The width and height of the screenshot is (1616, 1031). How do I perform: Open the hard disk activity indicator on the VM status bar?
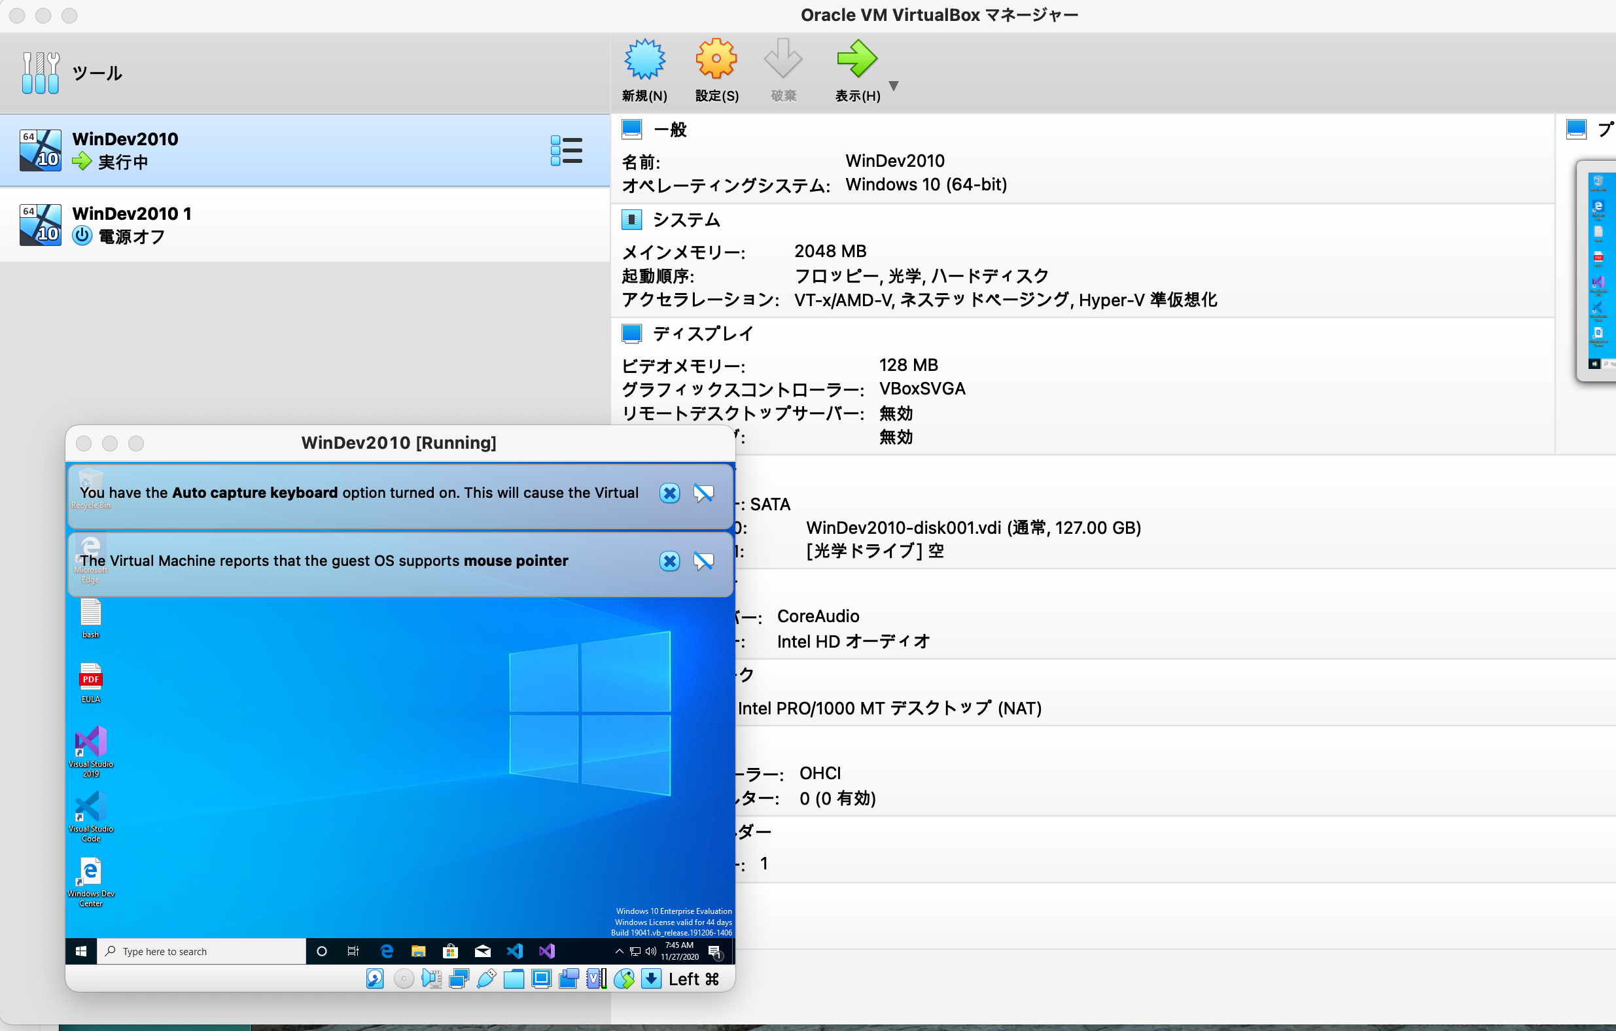point(374,979)
